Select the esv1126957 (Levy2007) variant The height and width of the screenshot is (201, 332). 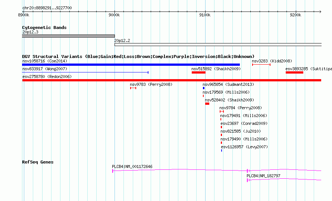click(x=244, y=147)
